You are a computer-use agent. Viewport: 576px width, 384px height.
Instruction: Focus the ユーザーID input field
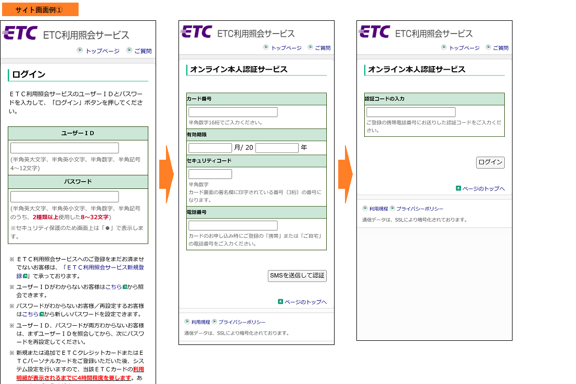[x=65, y=148]
